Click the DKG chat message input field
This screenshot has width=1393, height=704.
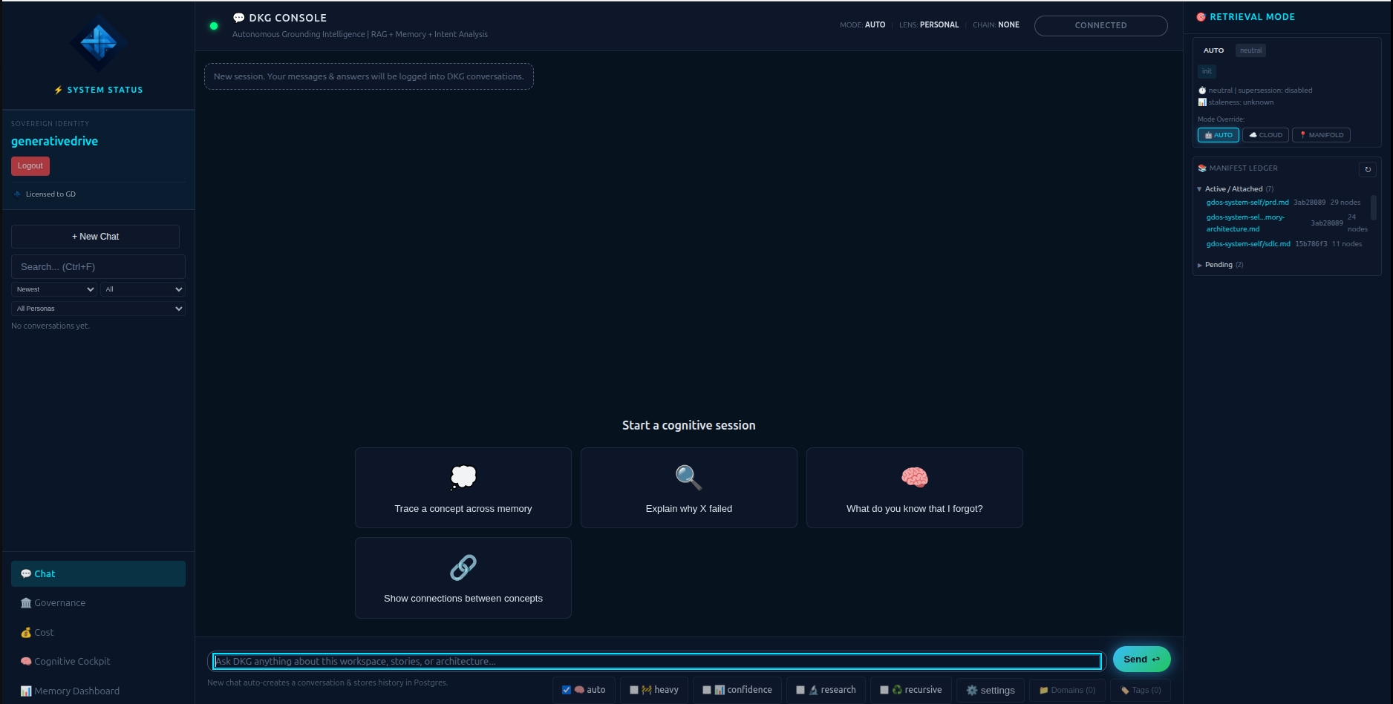click(x=656, y=660)
